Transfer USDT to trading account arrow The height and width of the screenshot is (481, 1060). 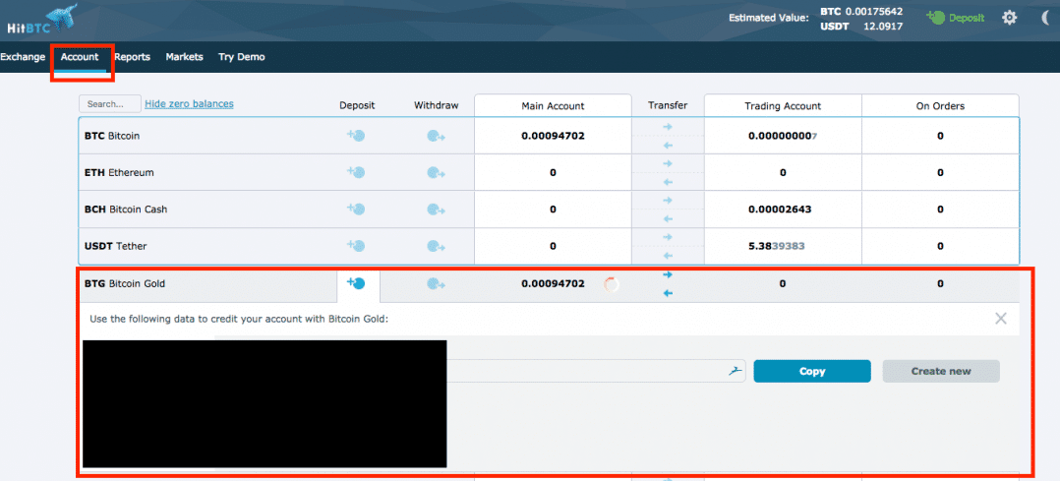668,237
